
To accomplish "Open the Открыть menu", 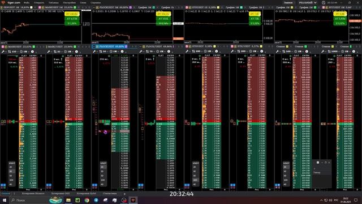I will coord(39,2).
